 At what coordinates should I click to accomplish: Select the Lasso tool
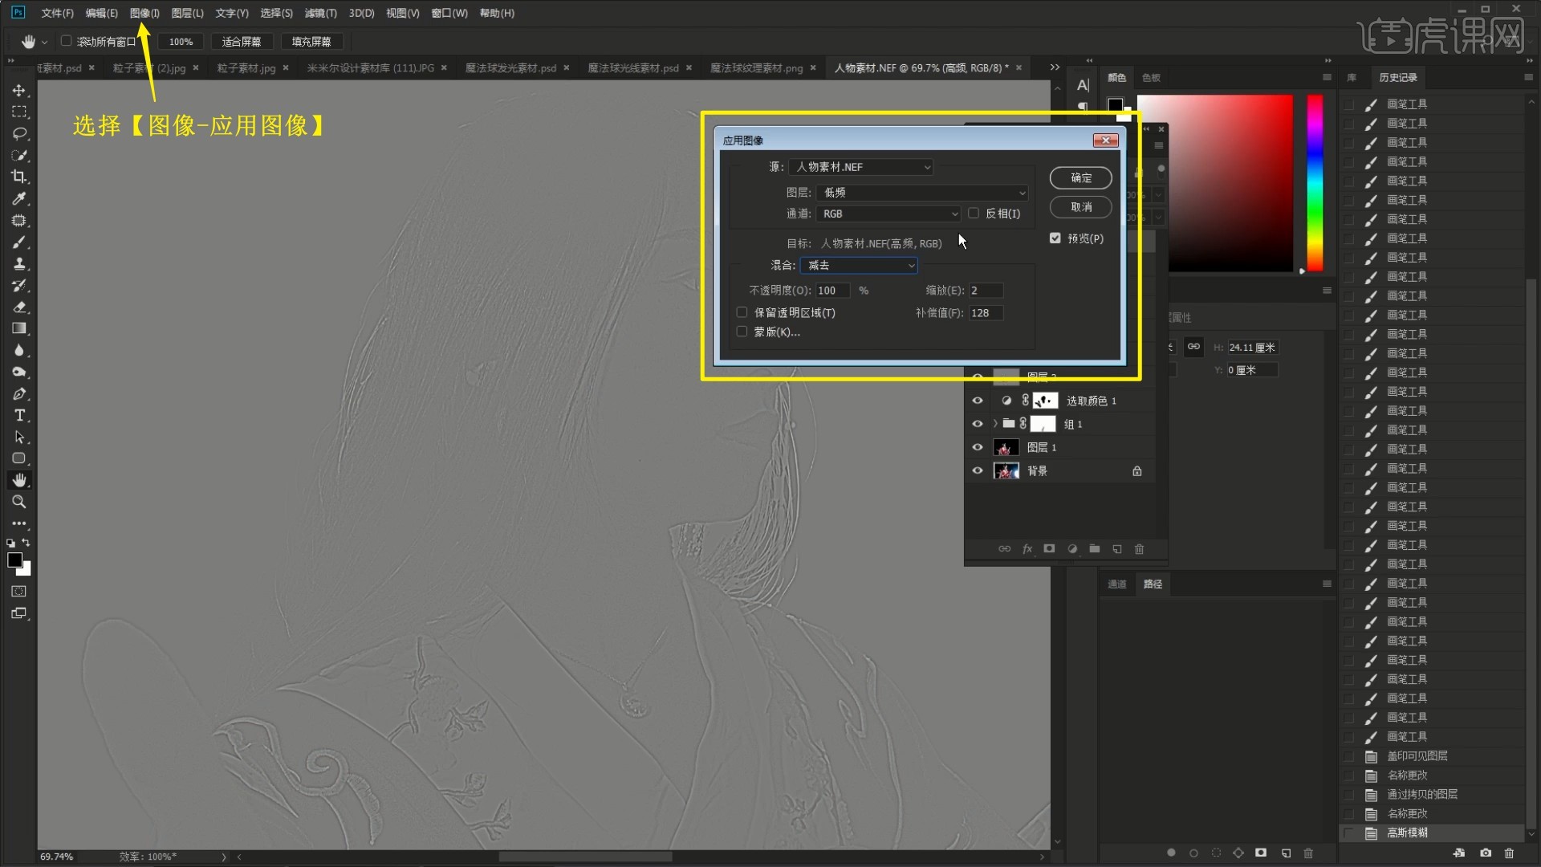tap(19, 133)
